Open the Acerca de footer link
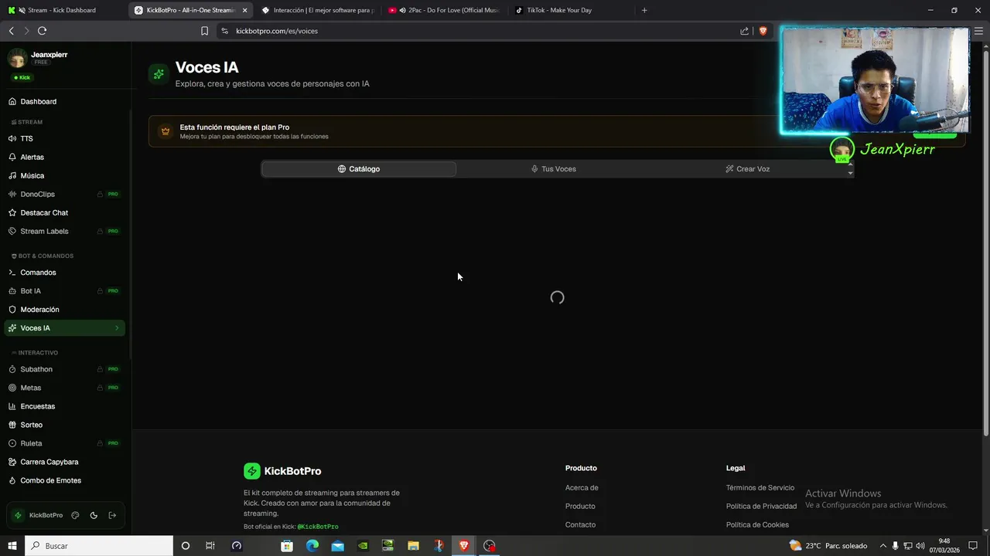990x556 pixels. pyautogui.click(x=582, y=488)
